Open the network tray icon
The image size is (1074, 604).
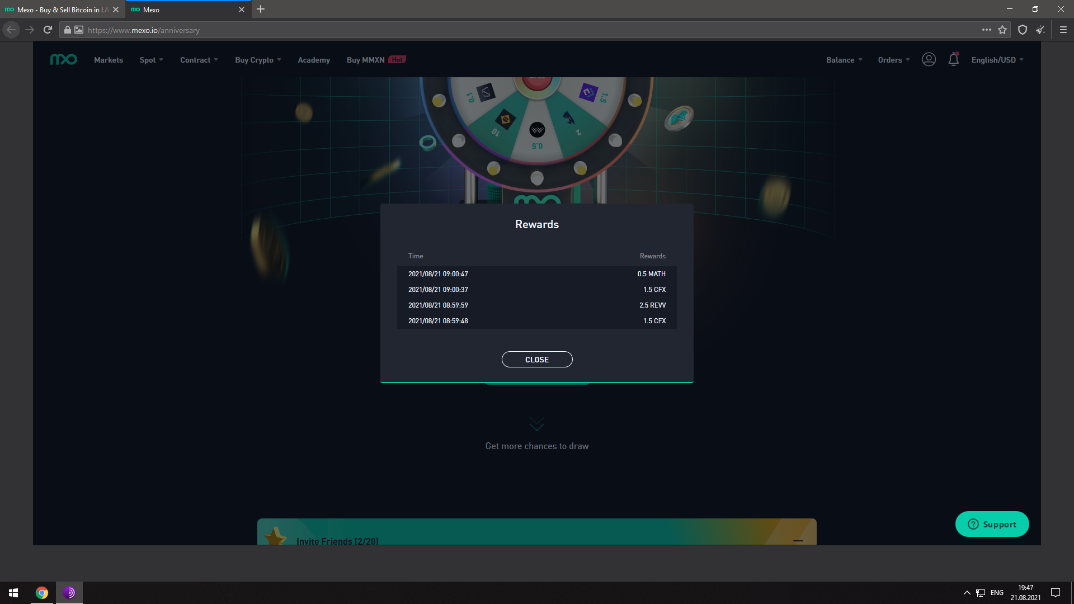point(981,593)
